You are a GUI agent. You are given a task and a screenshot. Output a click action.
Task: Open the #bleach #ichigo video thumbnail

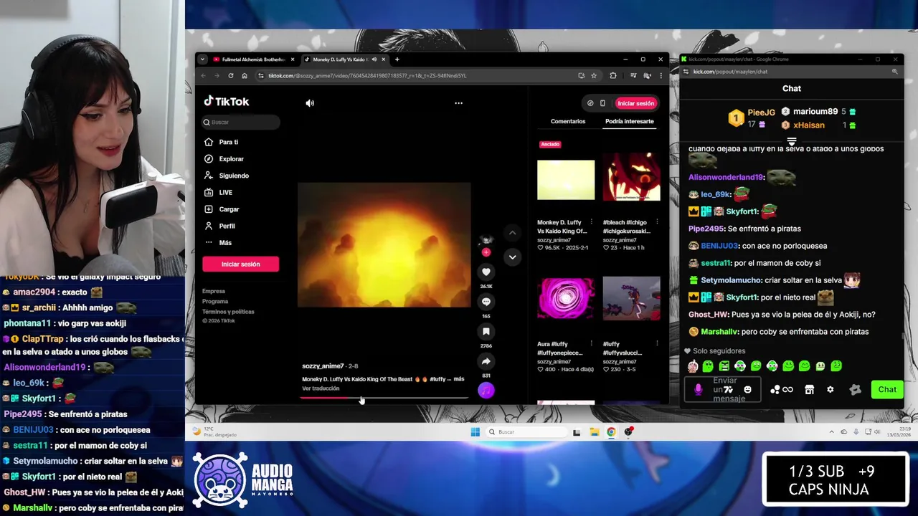(x=631, y=177)
